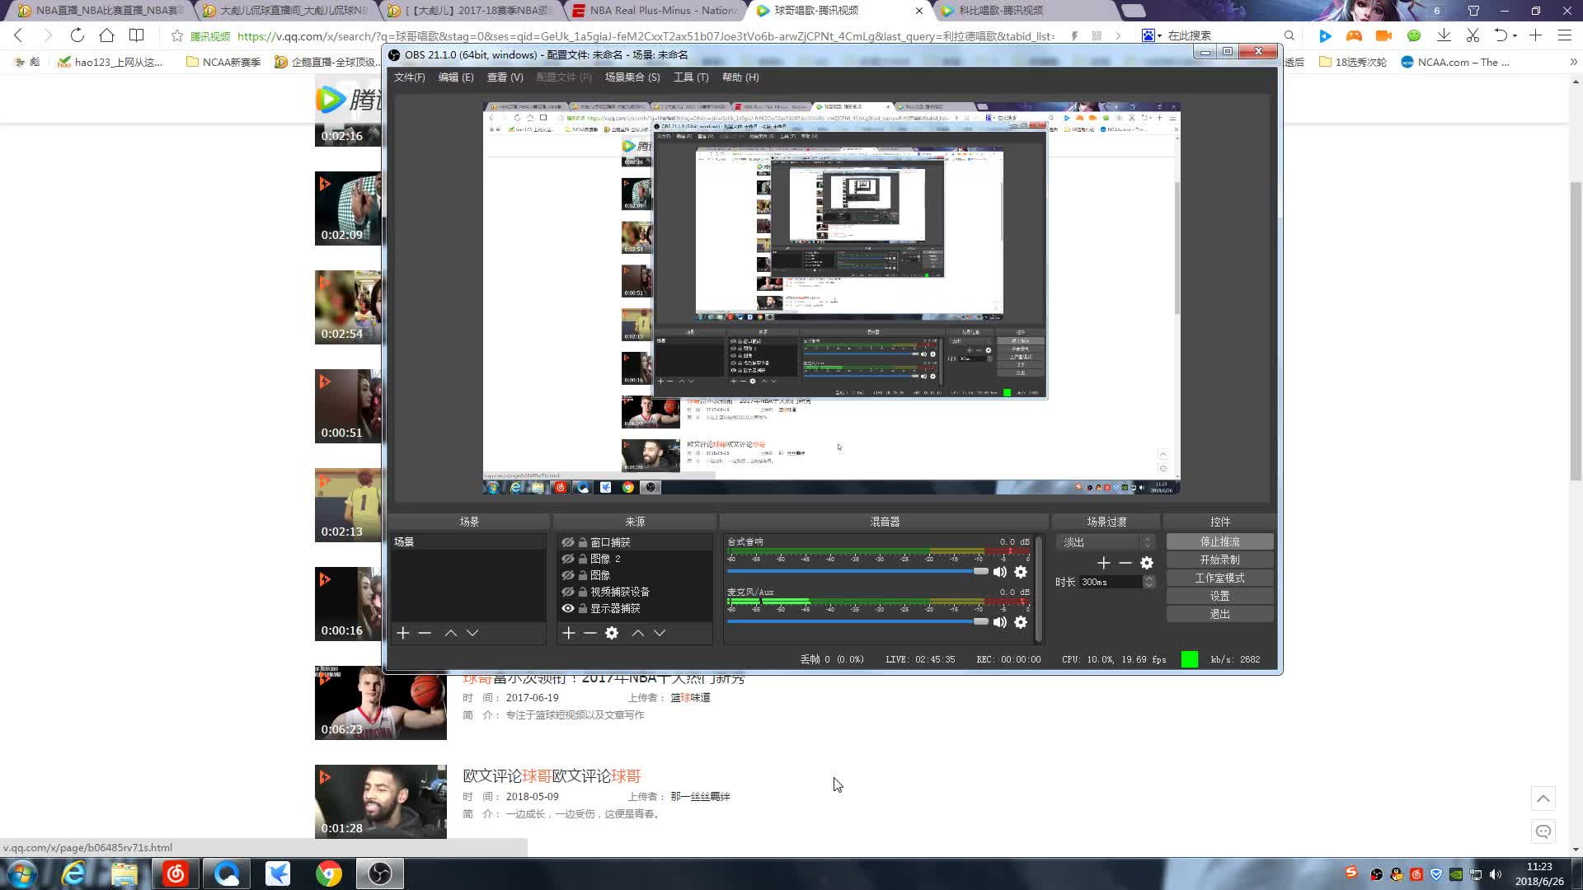Add a new source with plus icon
Screen dimensions: 1583x890
pos(568,633)
